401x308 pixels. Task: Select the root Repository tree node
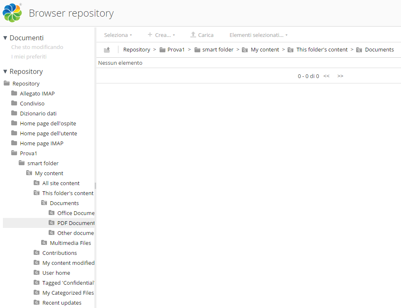pyautogui.click(x=26, y=83)
